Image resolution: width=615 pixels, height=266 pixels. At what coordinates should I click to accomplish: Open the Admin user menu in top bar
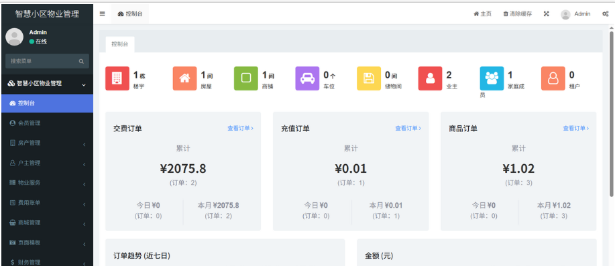[x=576, y=14]
